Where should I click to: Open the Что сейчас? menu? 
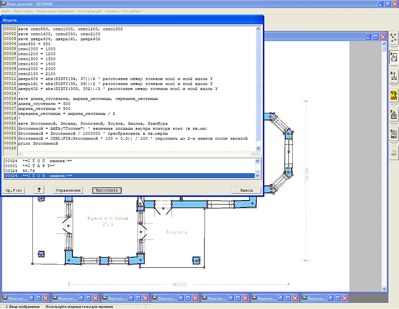[x=132, y=11]
